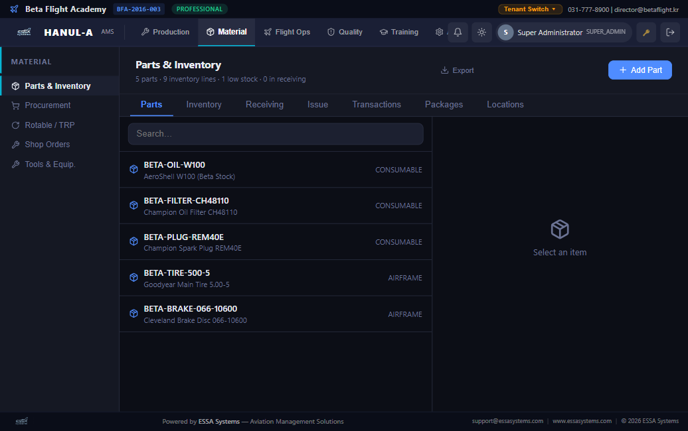Click the logout arrow icon

[x=670, y=32]
